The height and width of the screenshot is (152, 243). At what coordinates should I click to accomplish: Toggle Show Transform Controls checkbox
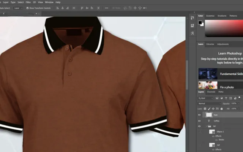click(x=28, y=8)
